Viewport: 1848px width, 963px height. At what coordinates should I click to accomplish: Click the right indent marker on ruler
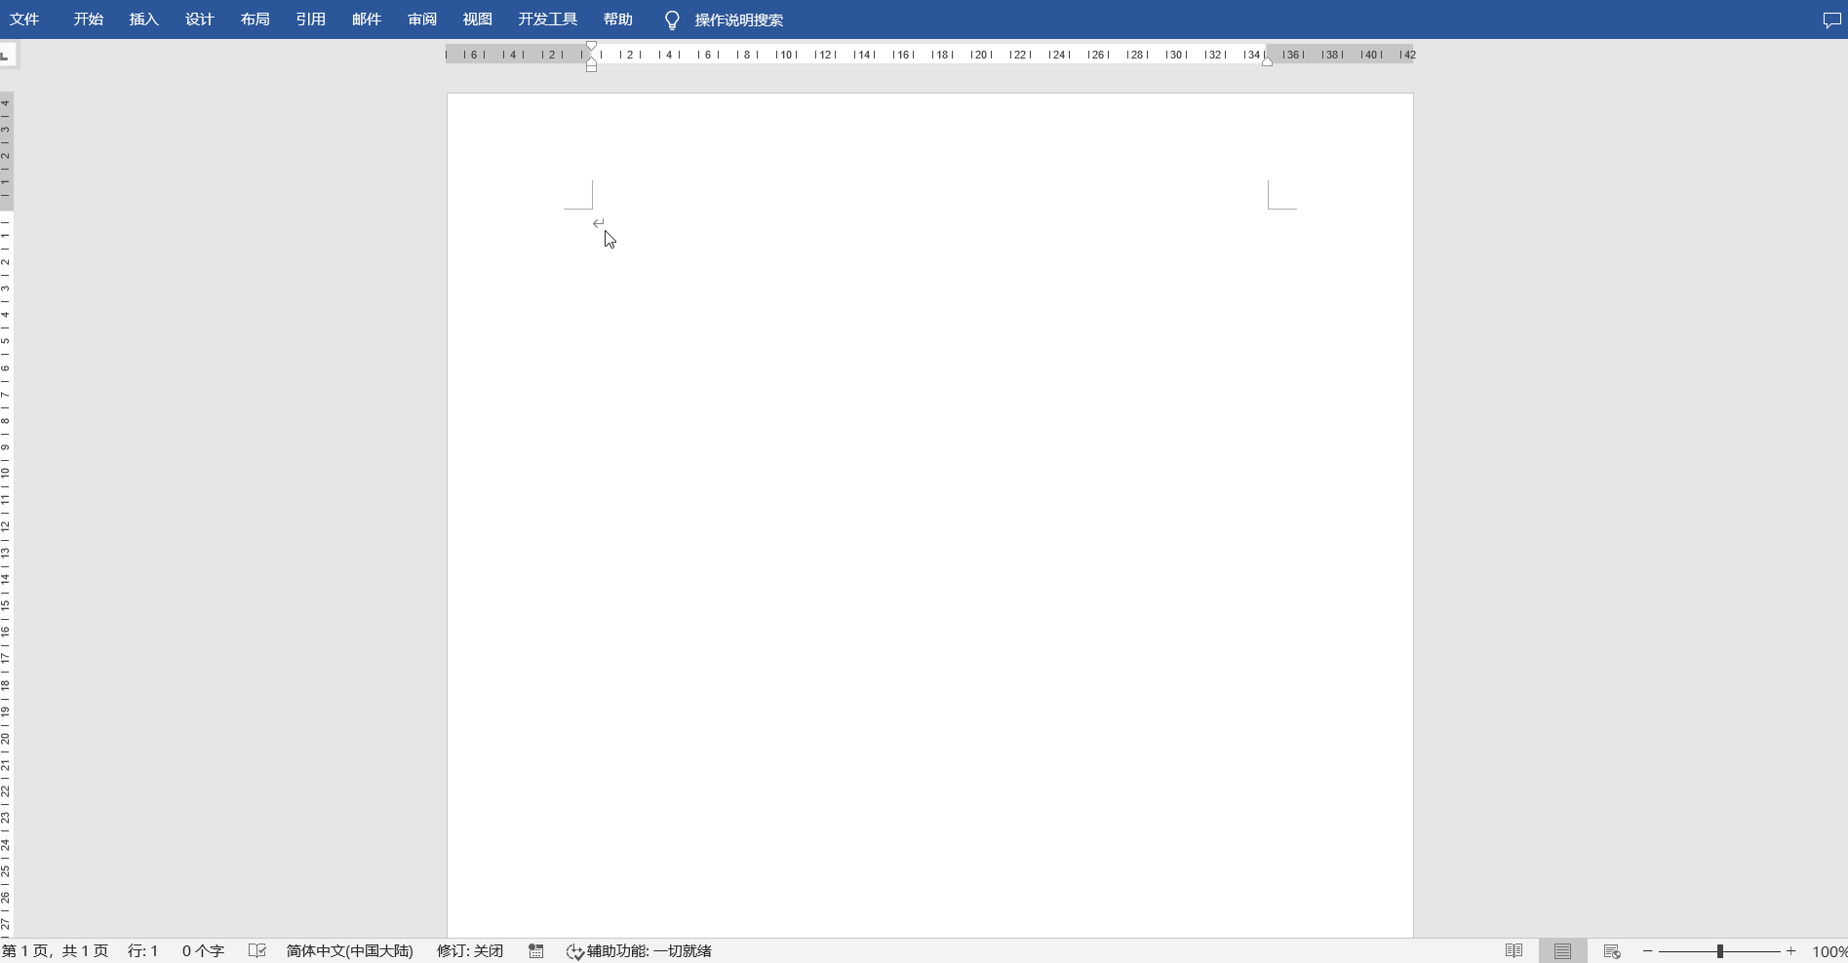tap(1267, 61)
